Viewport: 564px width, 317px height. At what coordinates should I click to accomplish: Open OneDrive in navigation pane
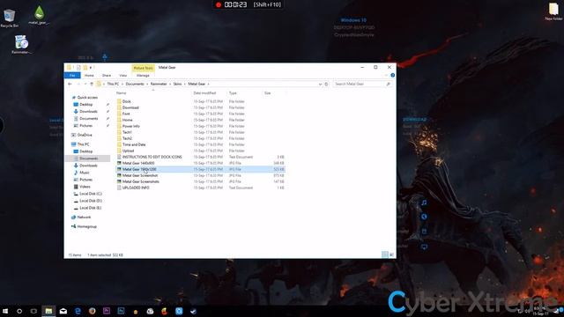pos(82,135)
